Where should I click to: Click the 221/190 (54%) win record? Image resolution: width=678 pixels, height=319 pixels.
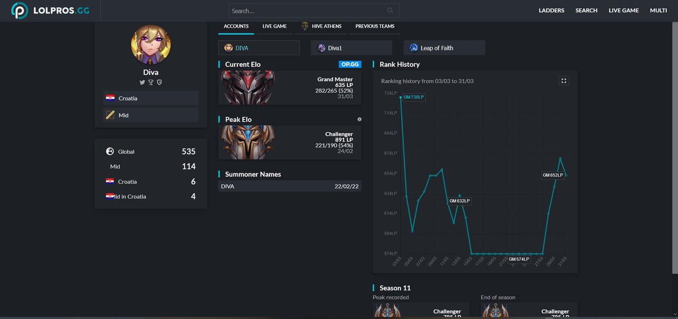(334, 146)
